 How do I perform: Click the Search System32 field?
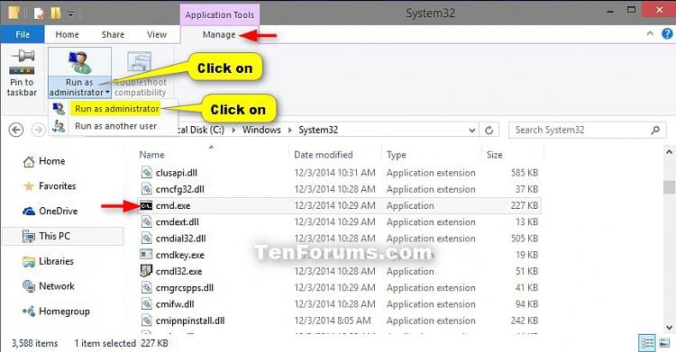coord(588,131)
